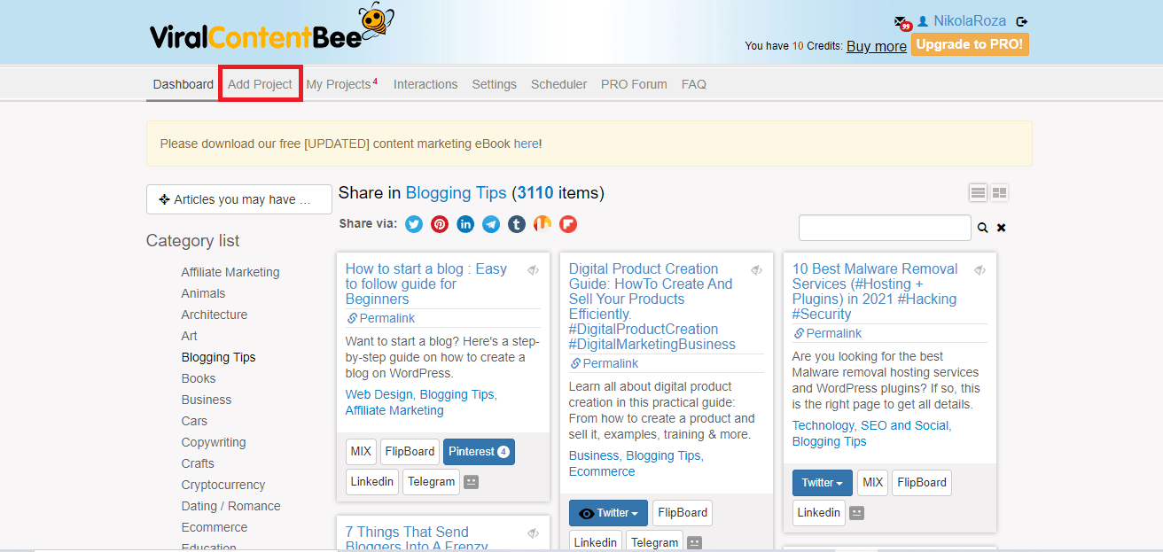Open the Settings tab
The width and height of the screenshot is (1163, 552).
click(494, 84)
